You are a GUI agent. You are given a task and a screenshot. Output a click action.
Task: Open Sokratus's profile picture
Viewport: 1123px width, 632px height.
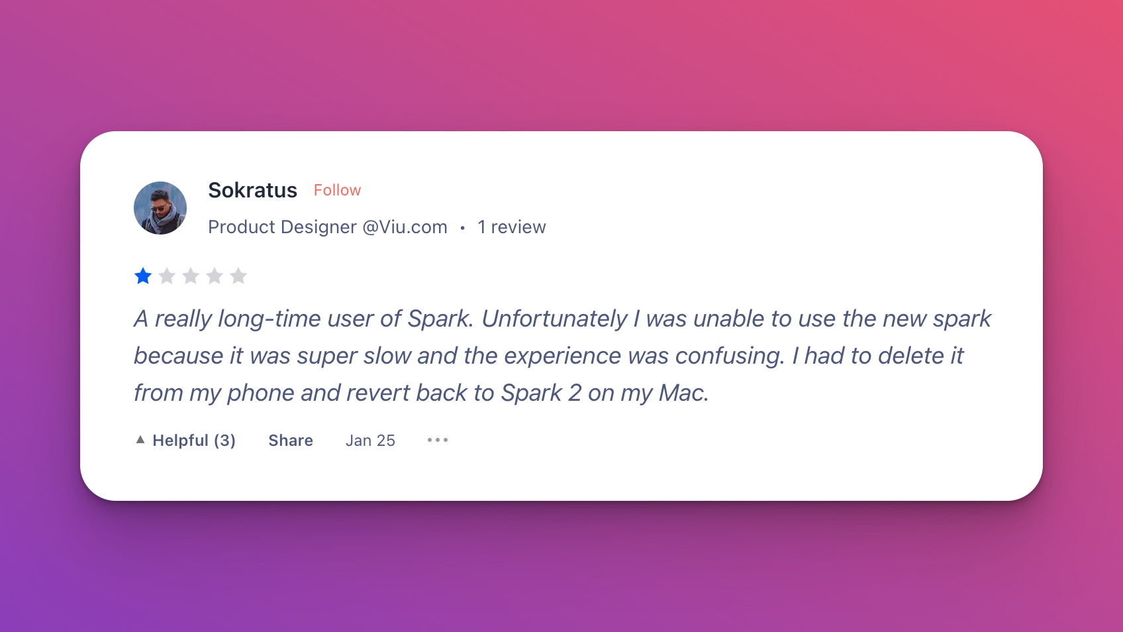160,207
